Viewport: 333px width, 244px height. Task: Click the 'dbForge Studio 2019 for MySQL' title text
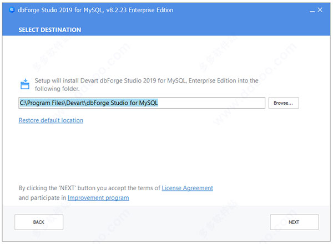click(x=60, y=10)
